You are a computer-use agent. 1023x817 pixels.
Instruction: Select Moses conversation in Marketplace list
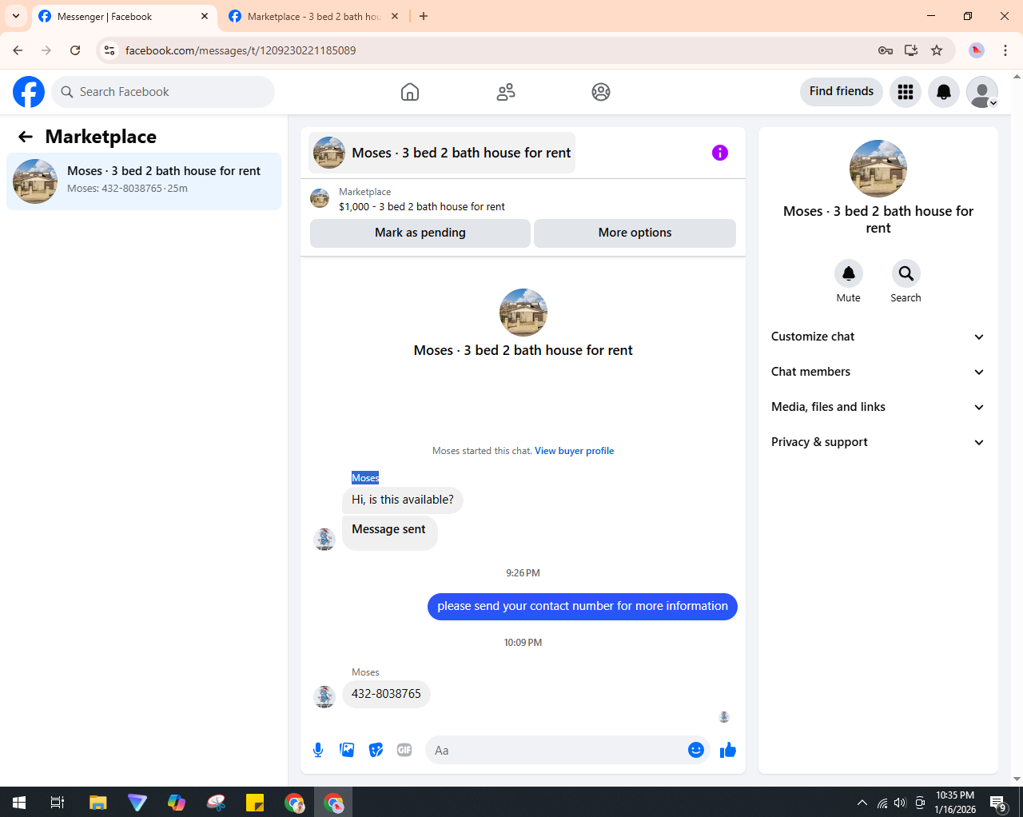click(x=144, y=181)
